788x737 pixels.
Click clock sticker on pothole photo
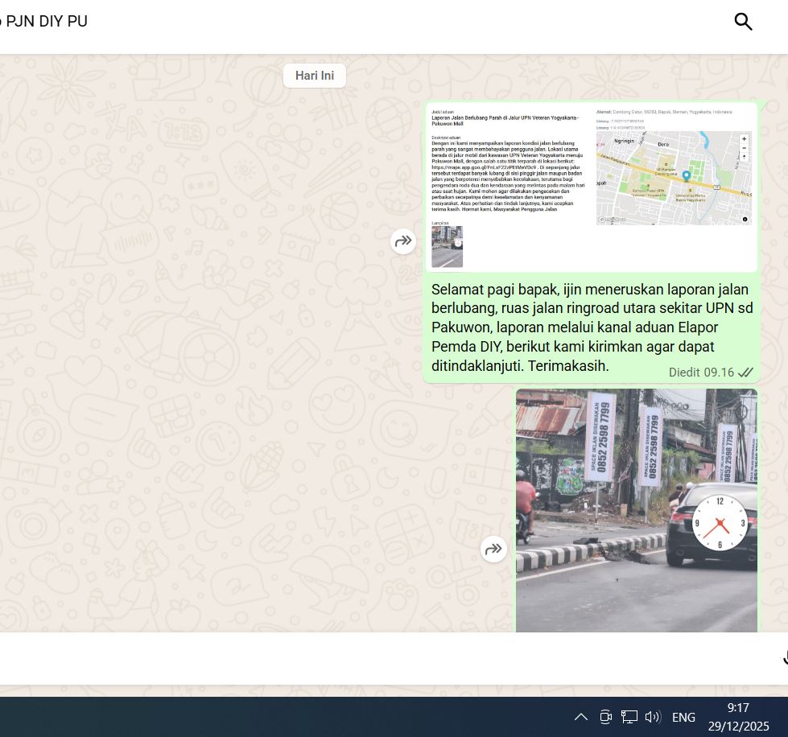click(x=720, y=523)
